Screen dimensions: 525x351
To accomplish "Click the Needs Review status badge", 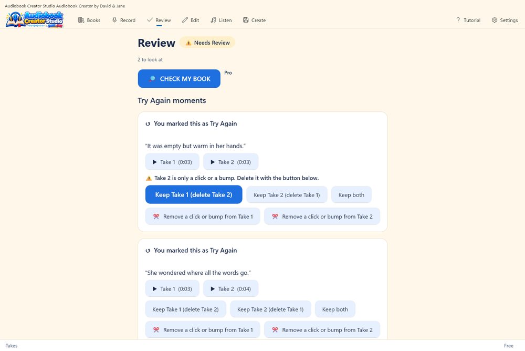I will [x=207, y=43].
